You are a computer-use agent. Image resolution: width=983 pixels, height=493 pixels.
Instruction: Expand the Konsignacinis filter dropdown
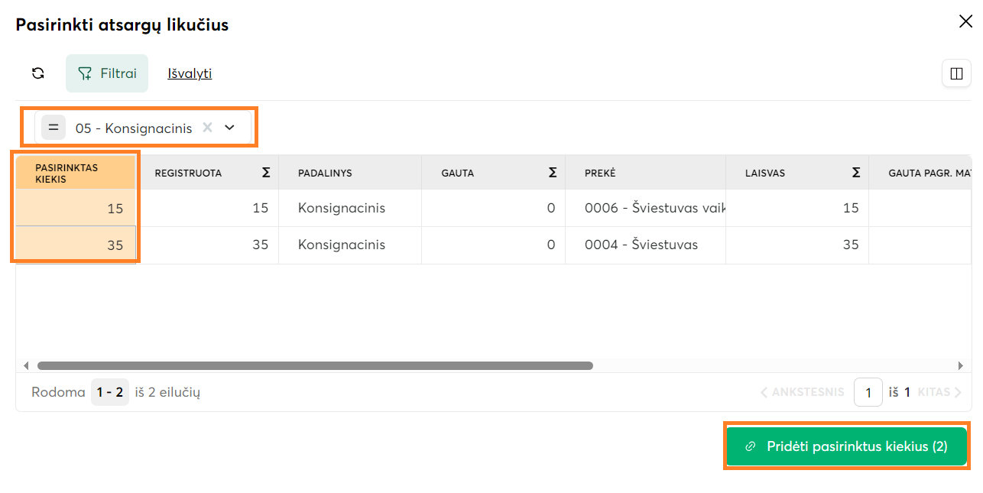coord(229,128)
